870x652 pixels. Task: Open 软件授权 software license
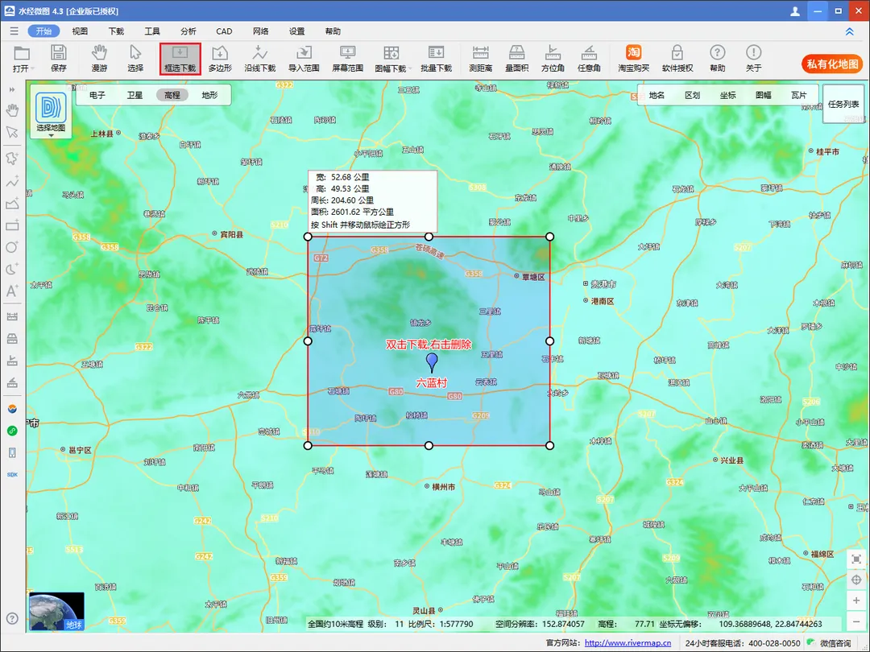tap(677, 58)
